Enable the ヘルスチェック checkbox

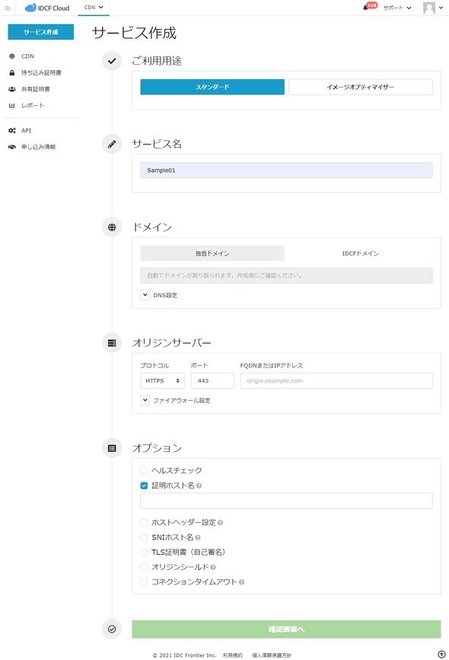[x=144, y=470]
